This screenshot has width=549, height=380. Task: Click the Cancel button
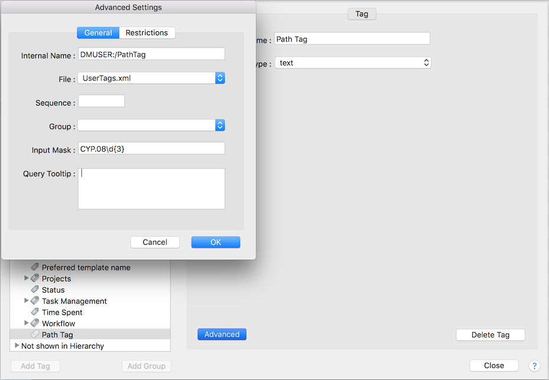tap(154, 243)
